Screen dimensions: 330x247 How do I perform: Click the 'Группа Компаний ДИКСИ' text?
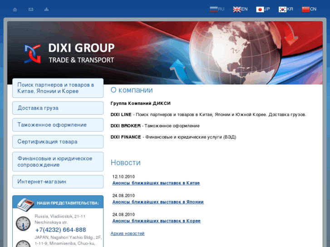point(141,103)
